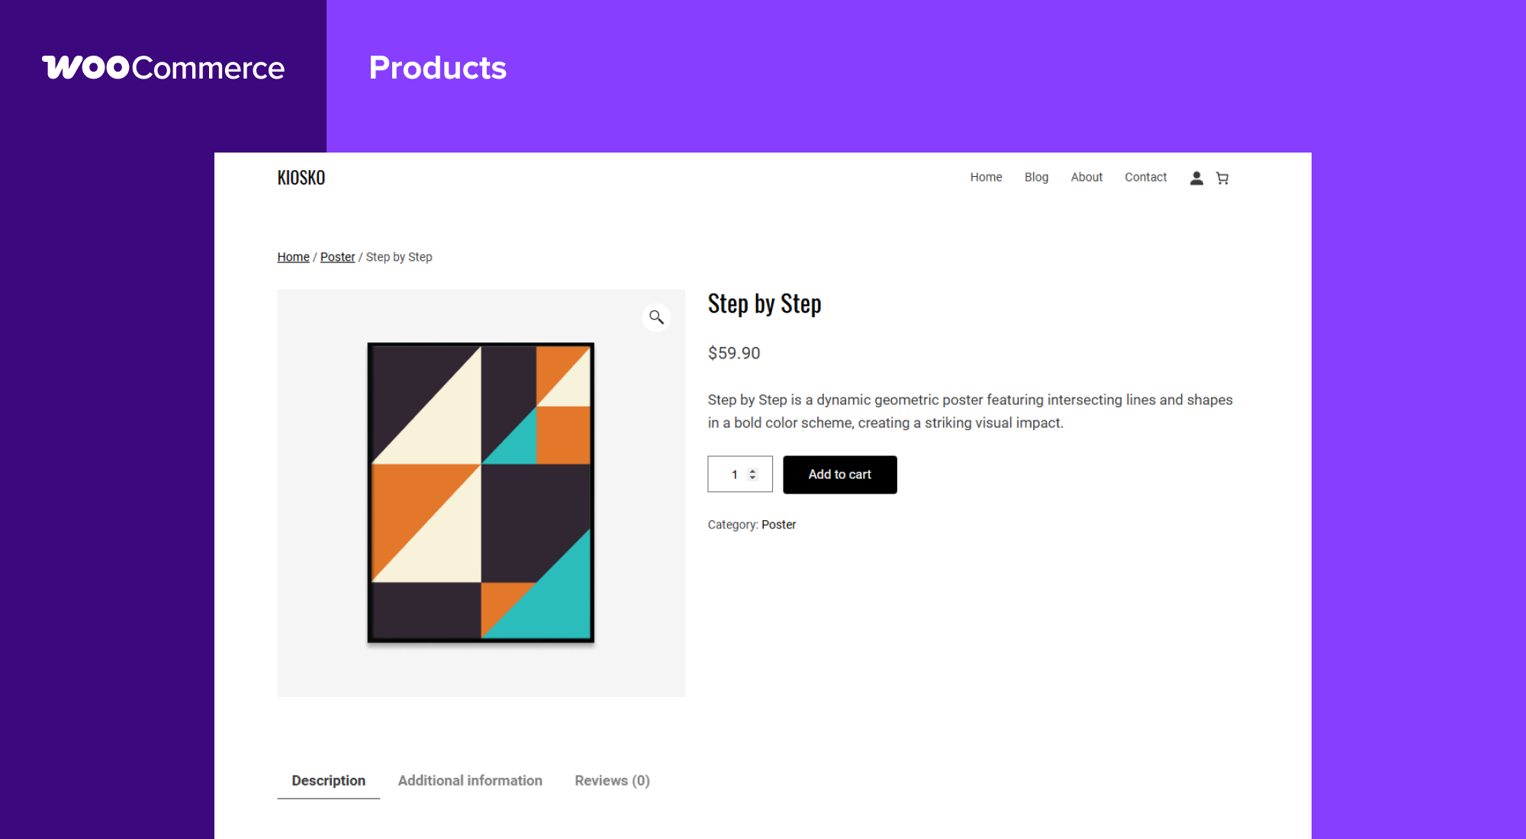Switch to the Description tab

pos(328,780)
